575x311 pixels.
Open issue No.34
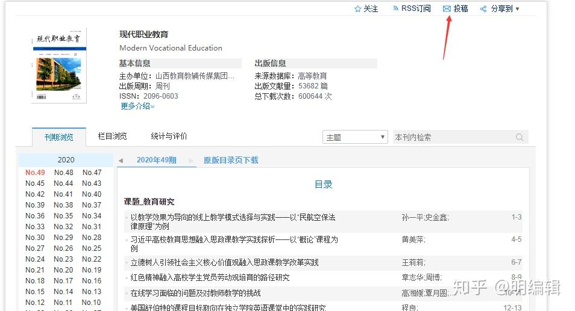(92, 216)
